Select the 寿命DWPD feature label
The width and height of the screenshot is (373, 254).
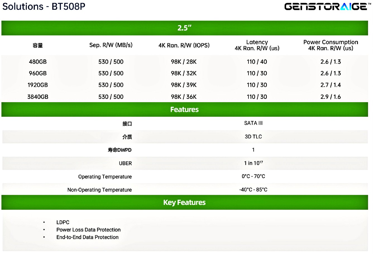point(120,150)
